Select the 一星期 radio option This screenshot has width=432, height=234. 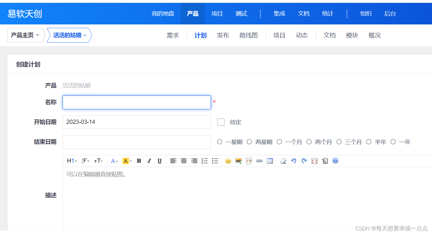coord(220,142)
